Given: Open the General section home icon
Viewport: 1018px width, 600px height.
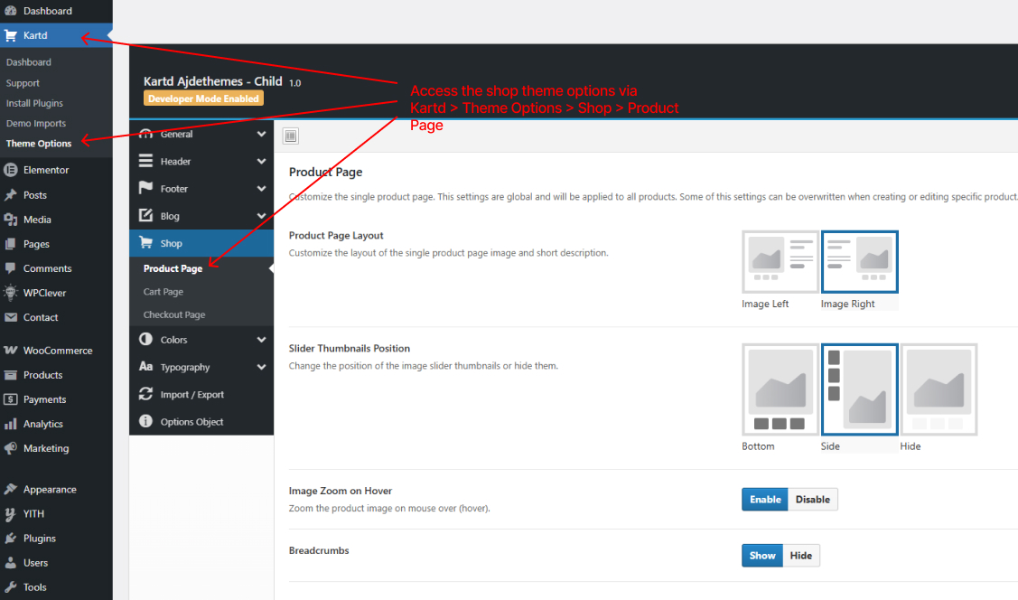Looking at the screenshot, I should [146, 134].
